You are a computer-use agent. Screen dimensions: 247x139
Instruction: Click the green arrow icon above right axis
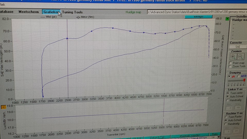tap(227, 19)
